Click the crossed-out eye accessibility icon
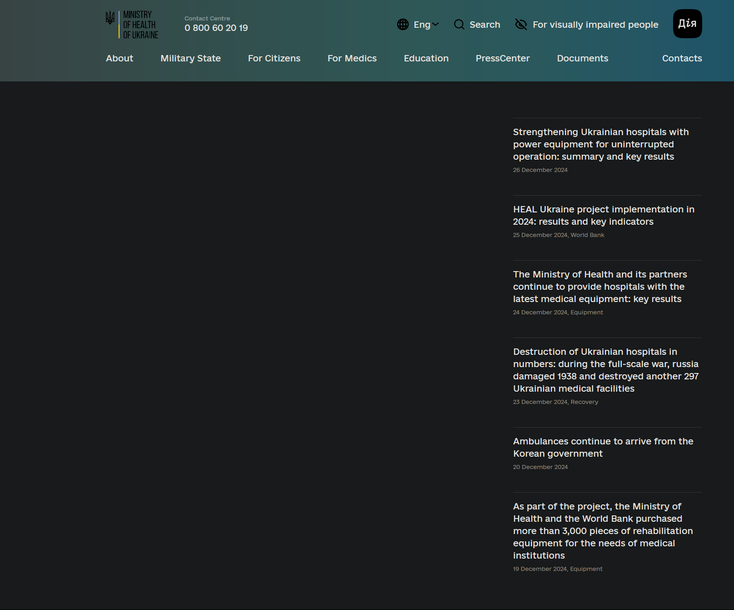 (x=521, y=25)
